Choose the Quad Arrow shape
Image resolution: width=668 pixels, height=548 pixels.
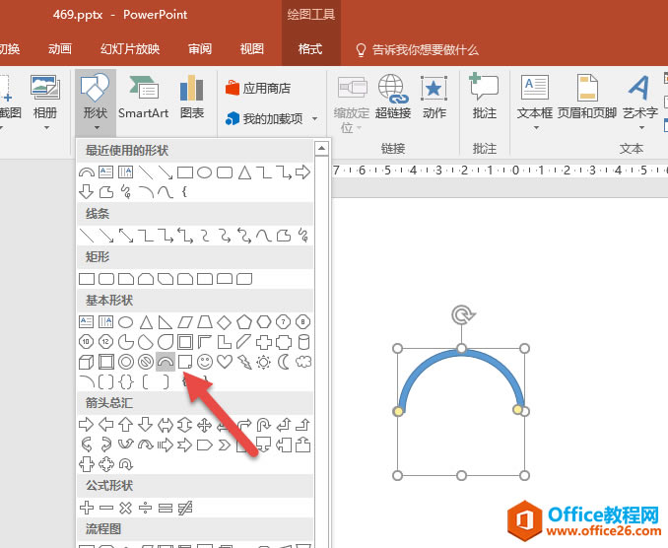pos(205,425)
